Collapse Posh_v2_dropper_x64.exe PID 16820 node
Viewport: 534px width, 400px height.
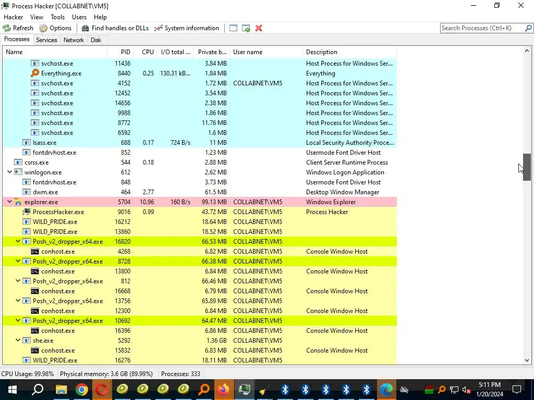coord(18,242)
